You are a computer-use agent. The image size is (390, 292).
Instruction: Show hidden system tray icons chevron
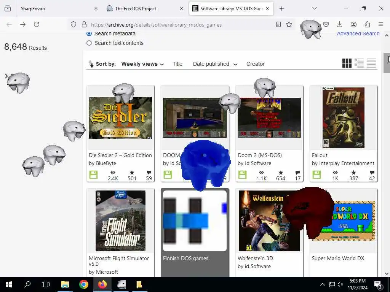pos(322,284)
